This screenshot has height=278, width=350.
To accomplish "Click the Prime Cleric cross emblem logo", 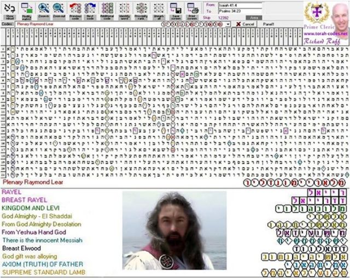I will 317,12.
